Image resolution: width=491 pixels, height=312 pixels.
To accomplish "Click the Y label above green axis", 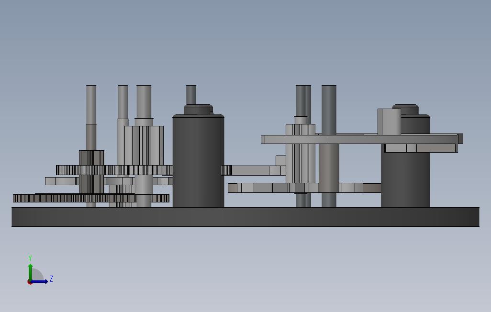I will click(30, 258).
